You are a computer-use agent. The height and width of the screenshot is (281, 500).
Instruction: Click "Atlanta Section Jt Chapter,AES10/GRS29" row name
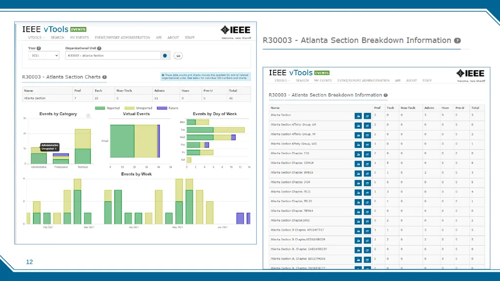[298, 240]
